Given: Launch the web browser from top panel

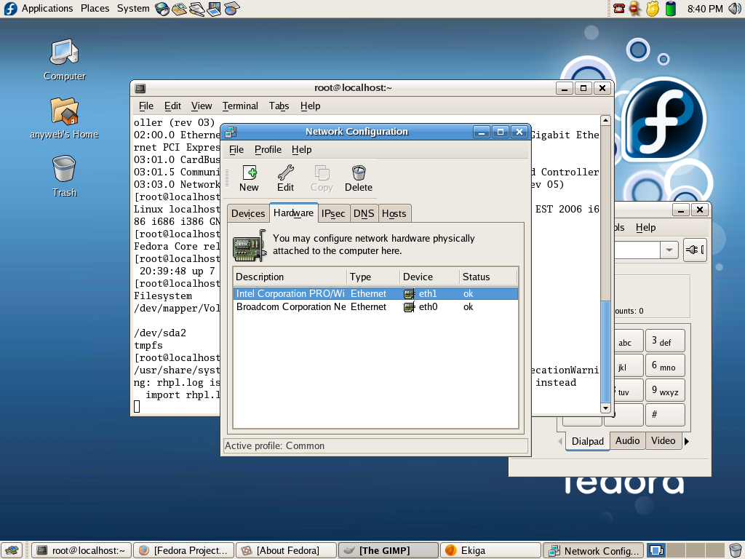Looking at the screenshot, I should (x=162, y=9).
